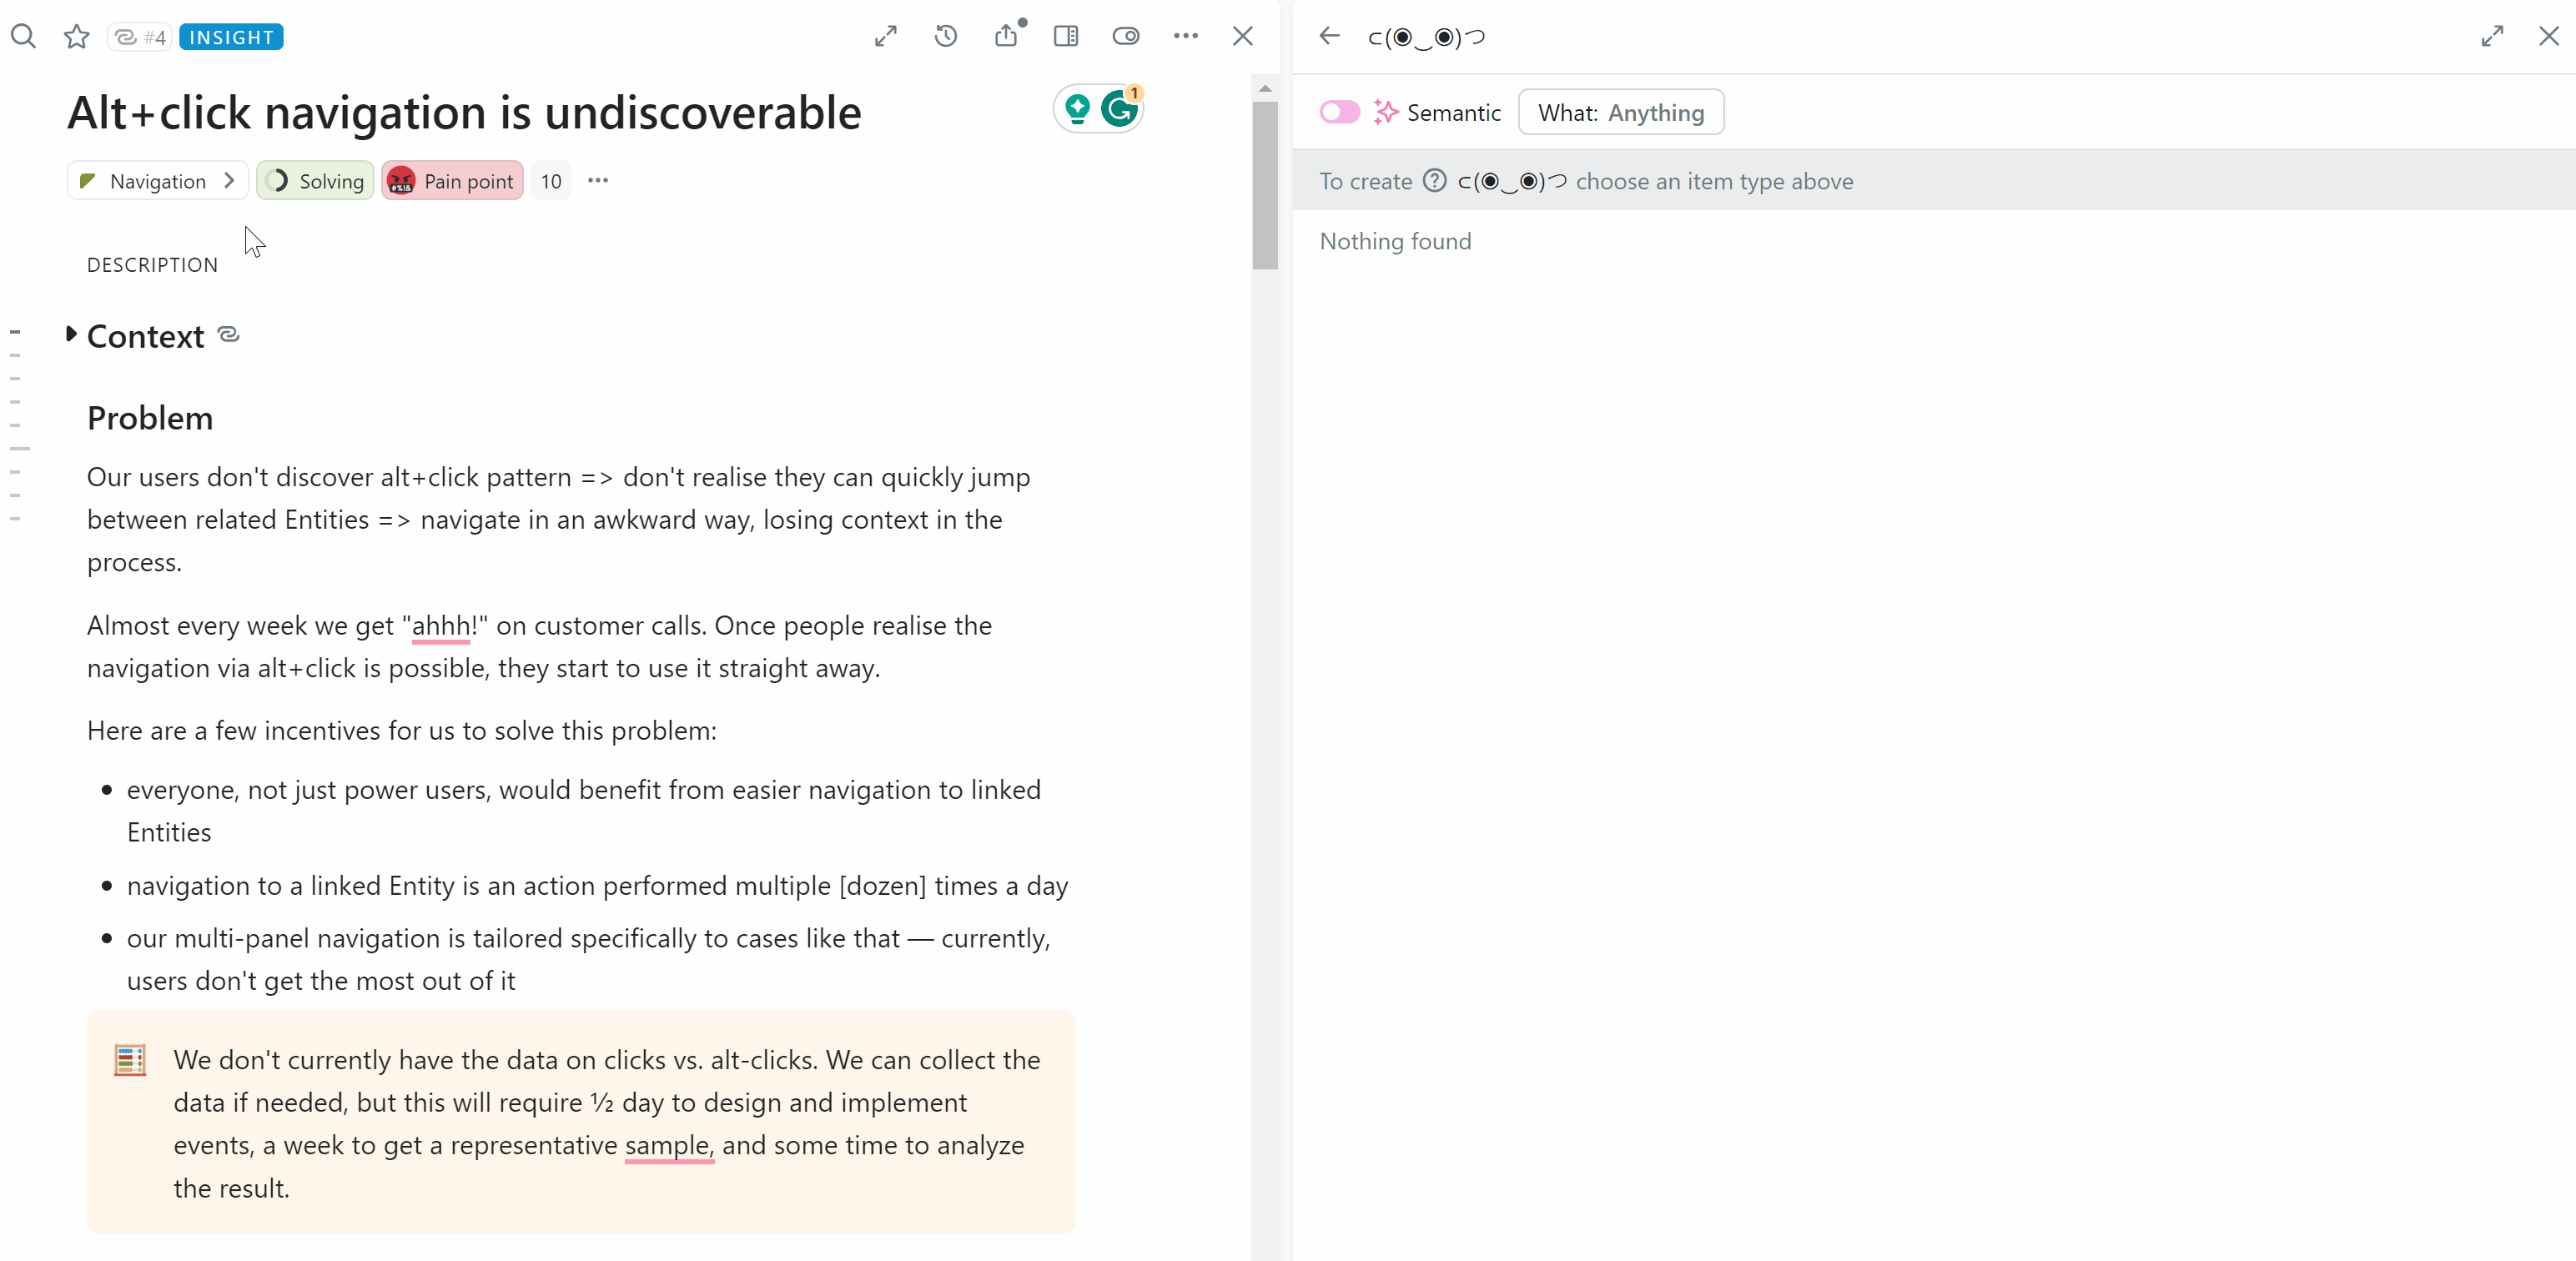This screenshot has width=2576, height=1261.
Task: Open the overflow menu next to the tags
Action: [598, 181]
